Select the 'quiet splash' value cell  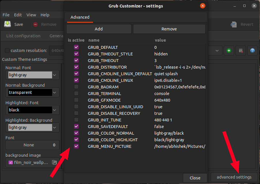tap(166, 74)
